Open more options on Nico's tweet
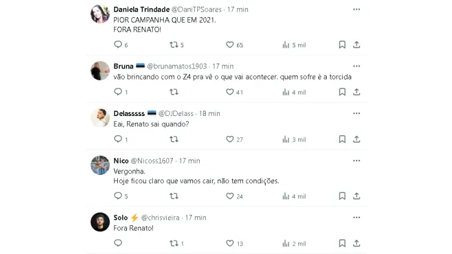 356,160
